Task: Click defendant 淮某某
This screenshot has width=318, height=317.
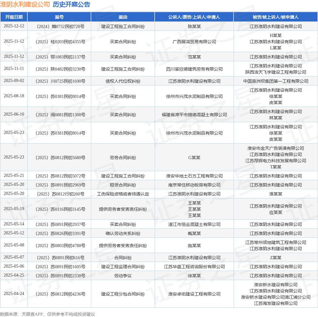Action: [276, 194]
